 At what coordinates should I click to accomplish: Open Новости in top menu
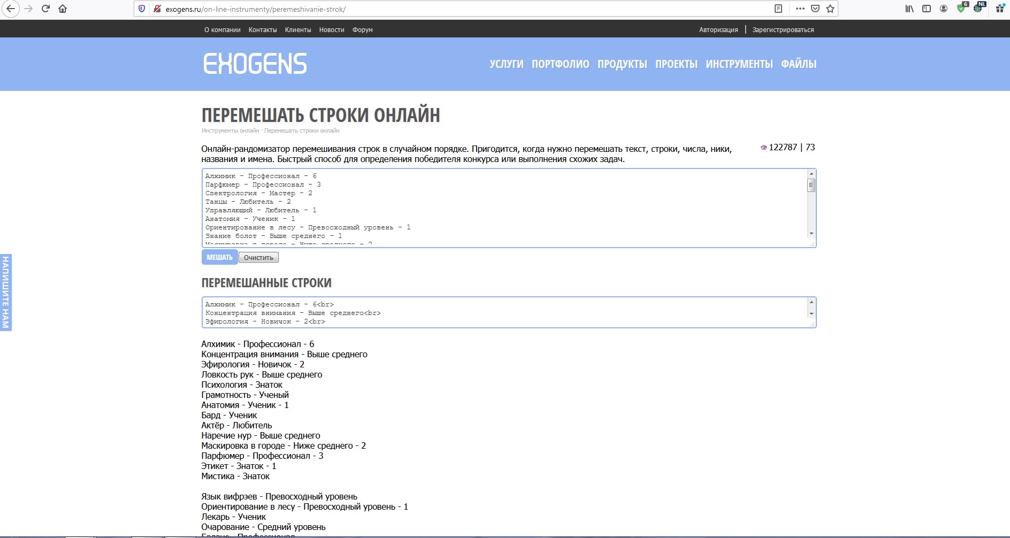pos(332,30)
